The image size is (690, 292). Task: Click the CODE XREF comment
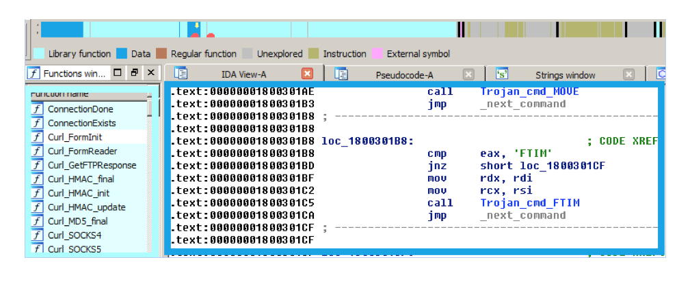point(622,141)
